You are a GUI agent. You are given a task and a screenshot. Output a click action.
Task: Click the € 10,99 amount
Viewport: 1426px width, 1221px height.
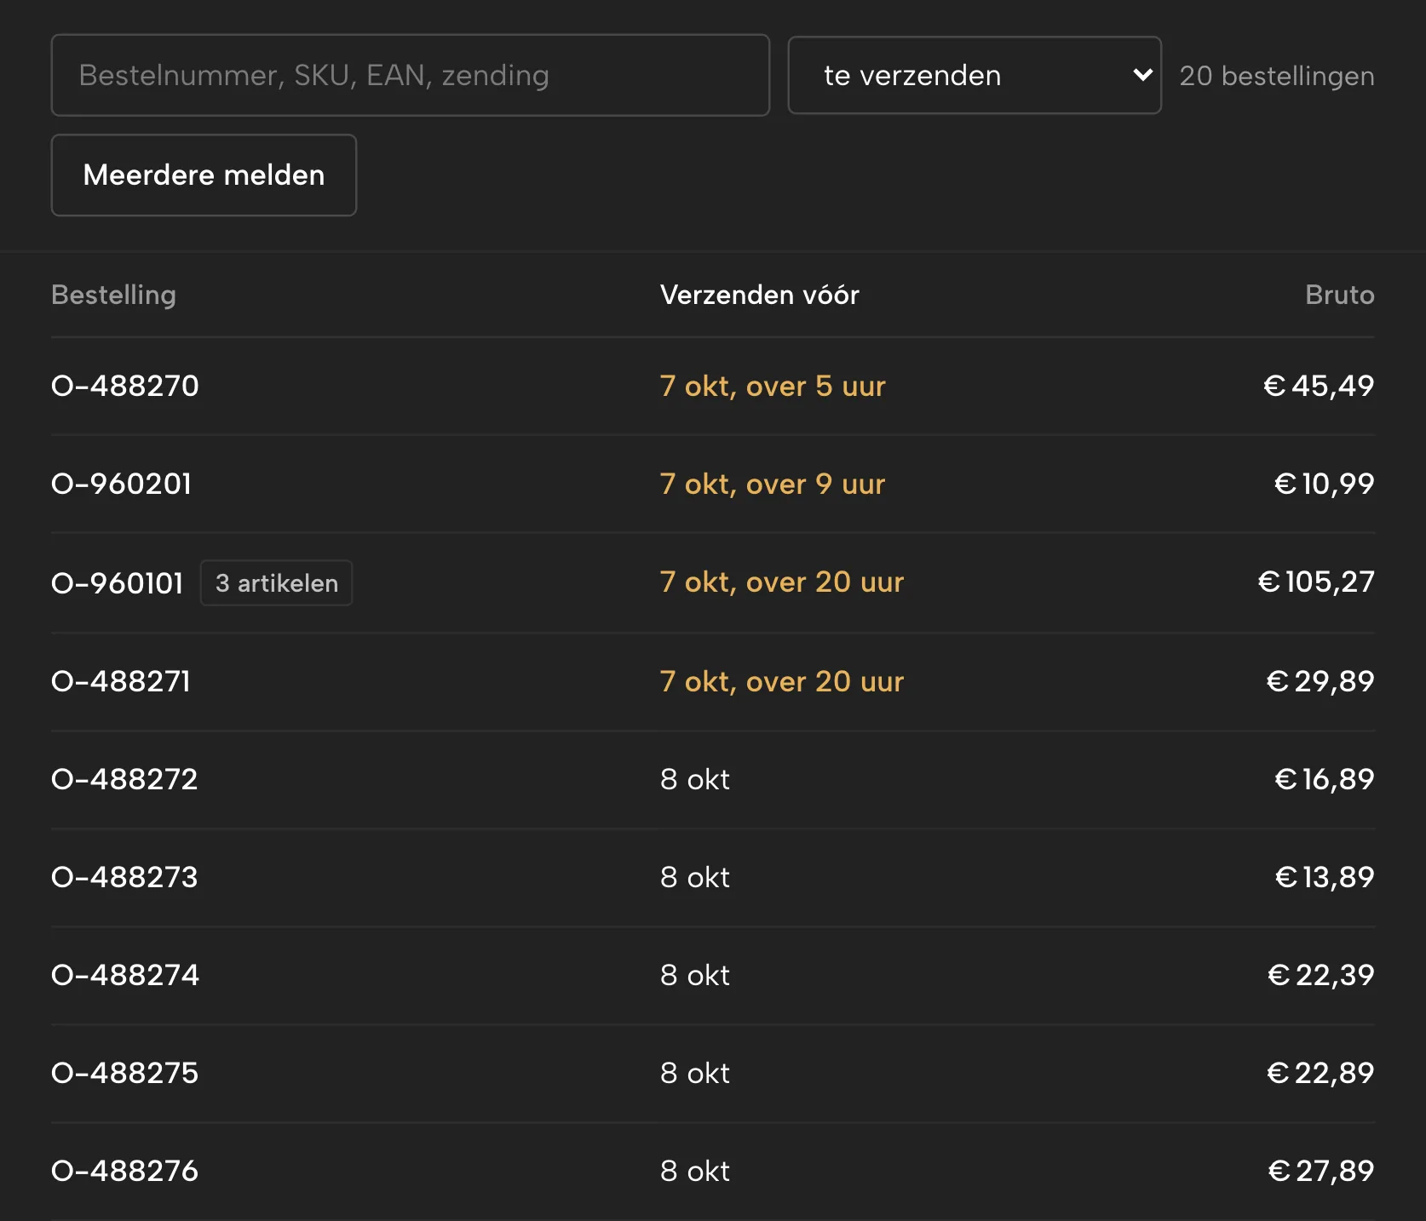pos(1324,484)
